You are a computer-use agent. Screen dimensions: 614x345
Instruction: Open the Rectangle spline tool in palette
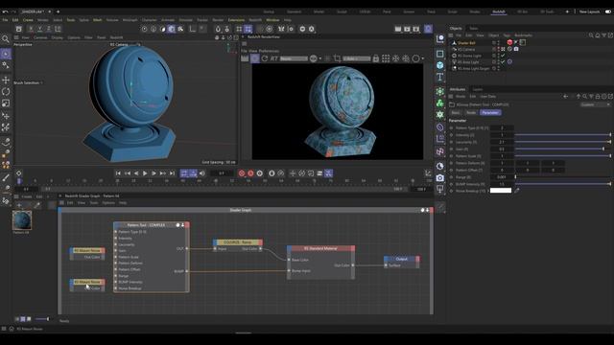(440, 54)
